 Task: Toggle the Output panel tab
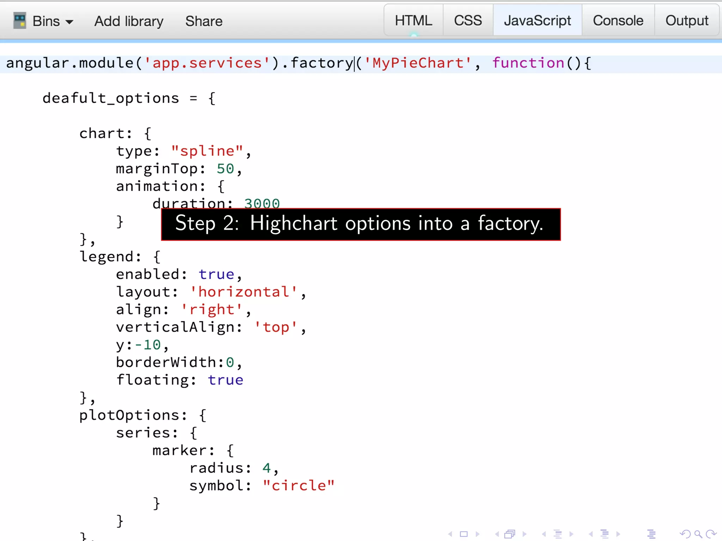[x=687, y=20]
